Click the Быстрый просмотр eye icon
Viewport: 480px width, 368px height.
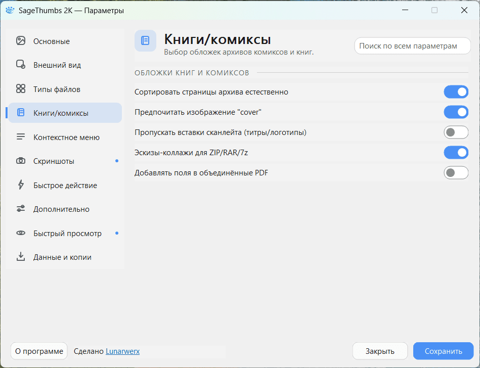21,233
